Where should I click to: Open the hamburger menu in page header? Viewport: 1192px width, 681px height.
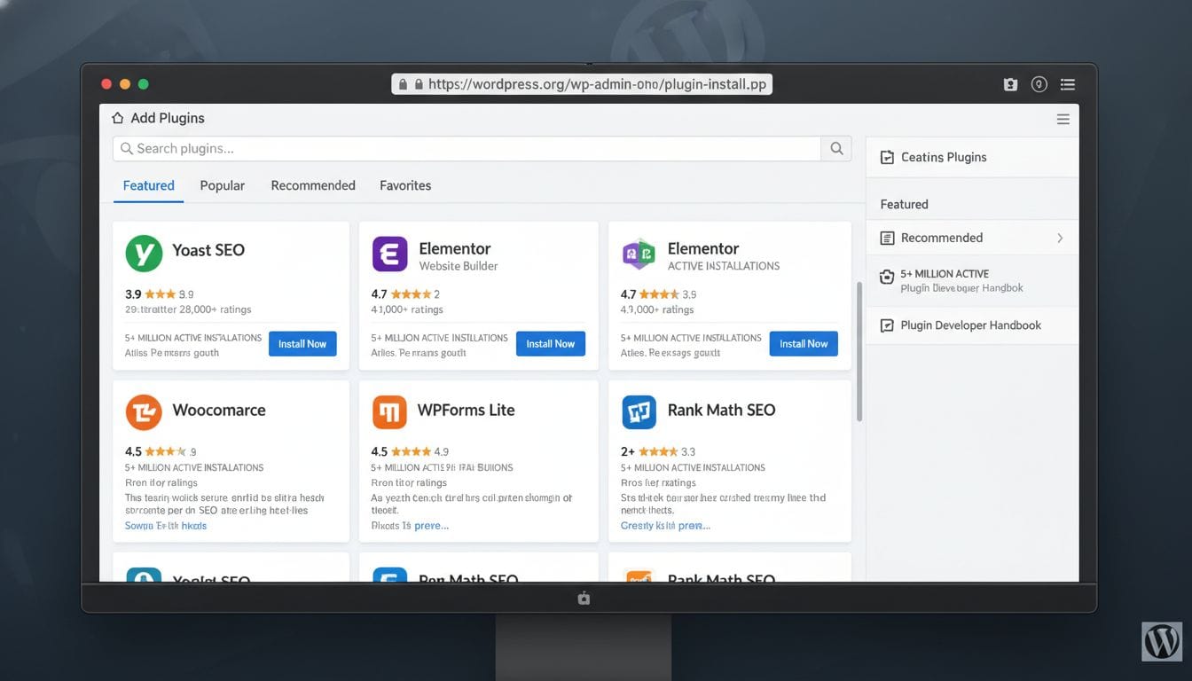tap(1063, 119)
